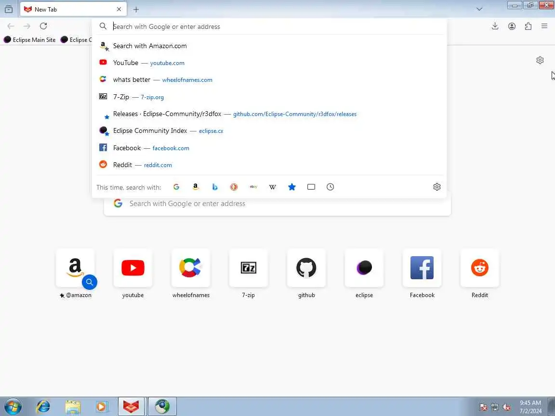Click the volume muted tray icon
This screenshot has width=555, height=416.
[506, 407]
